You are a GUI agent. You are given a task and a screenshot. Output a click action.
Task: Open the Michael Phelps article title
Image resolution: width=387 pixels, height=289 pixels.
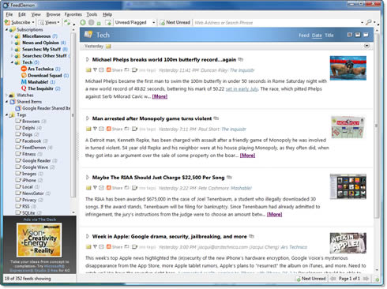[x=163, y=60]
